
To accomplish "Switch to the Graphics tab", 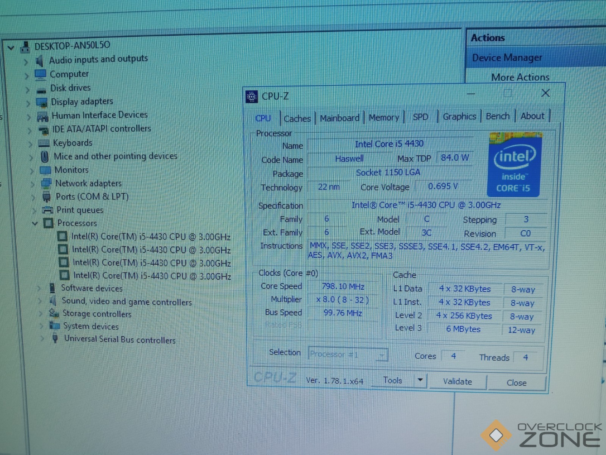I will (x=459, y=116).
